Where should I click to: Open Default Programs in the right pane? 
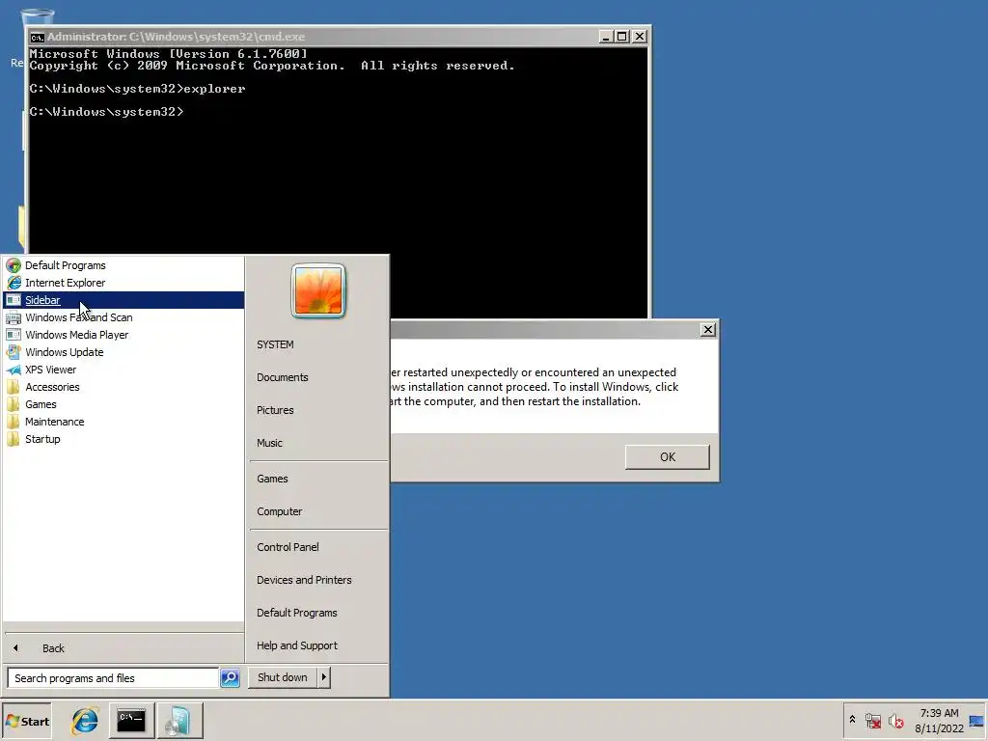tap(318, 613)
